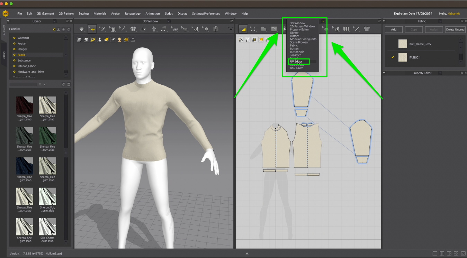Viewport: 467px width, 258px height.
Task: Choose the checkered fit map tool in 3D toolbar
Action: click(x=196, y=29)
